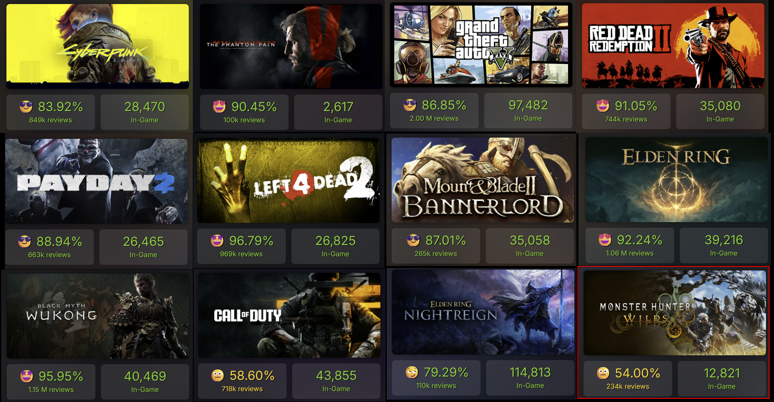Open the Red Dead Redemption II banner
The image size is (774, 402).
tap(673, 46)
